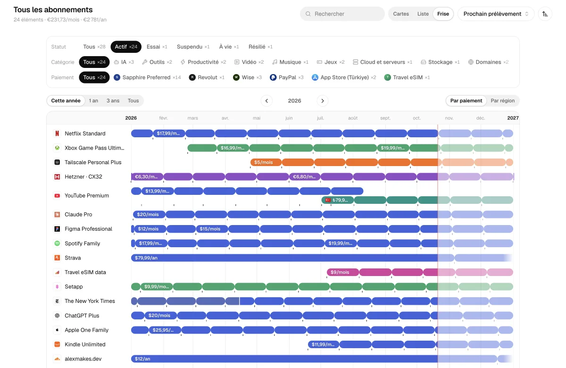This screenshot has height=368, width=566.
Task: Go to the next year
Action: click(323, 100)
